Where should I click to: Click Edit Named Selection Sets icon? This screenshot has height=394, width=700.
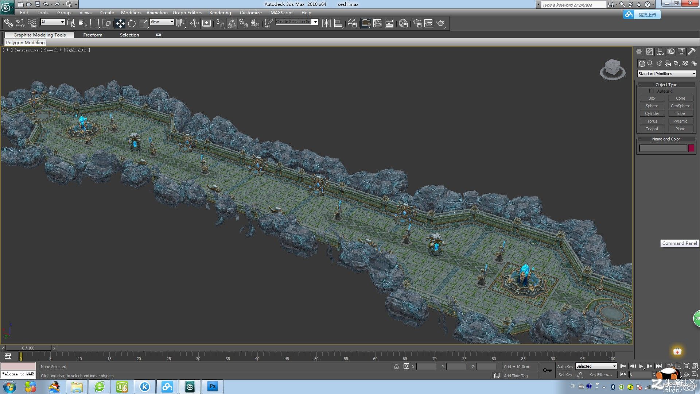(268, 23)
